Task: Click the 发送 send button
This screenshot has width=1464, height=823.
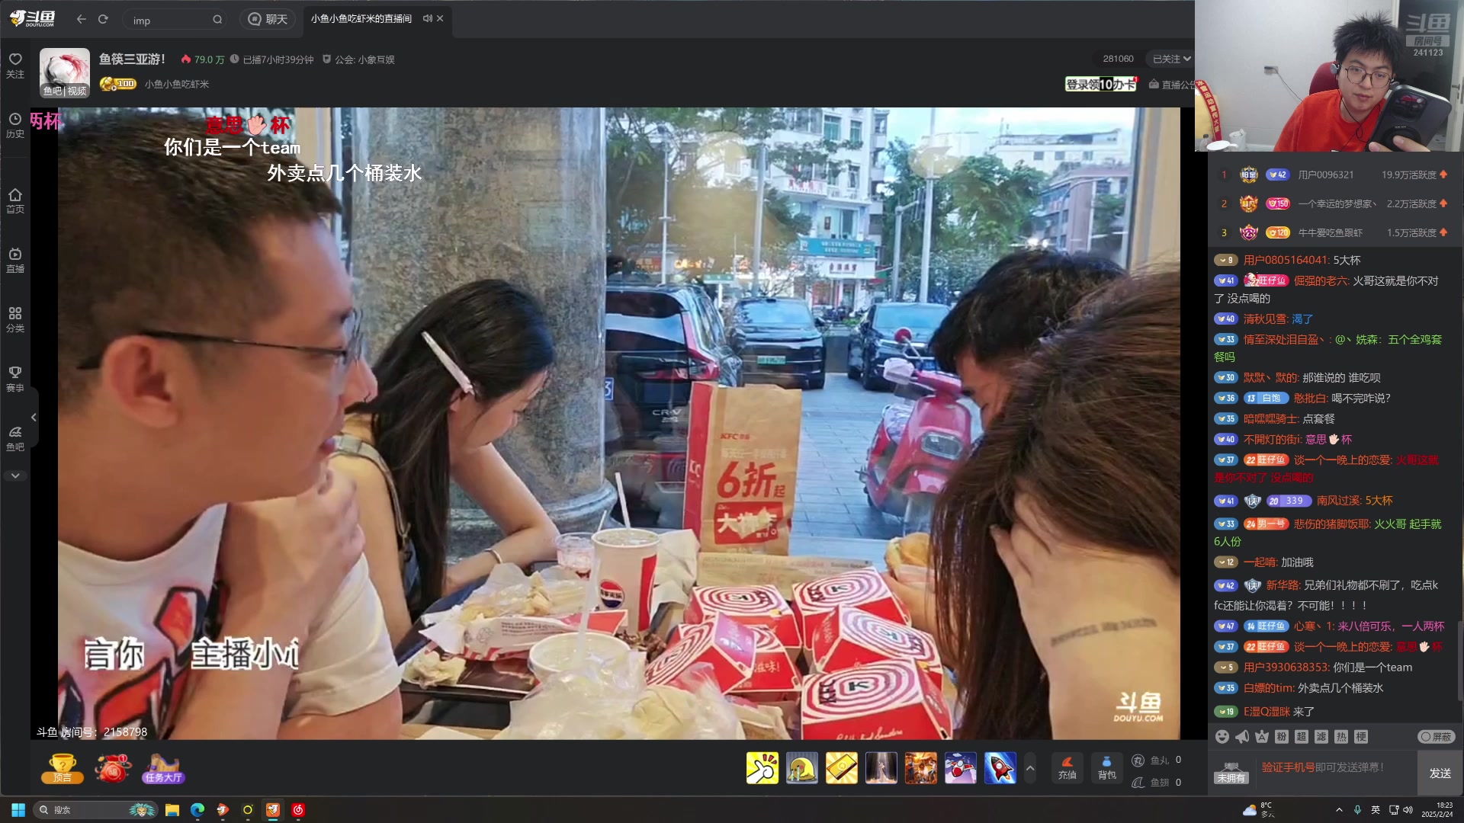Action: tap(1440, 773)
